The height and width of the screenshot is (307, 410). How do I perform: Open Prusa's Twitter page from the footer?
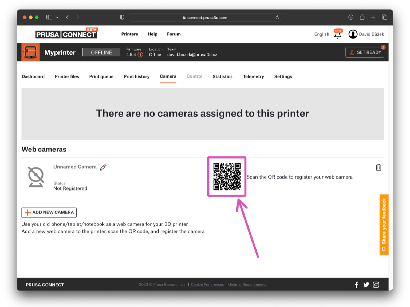coord(366,285)
